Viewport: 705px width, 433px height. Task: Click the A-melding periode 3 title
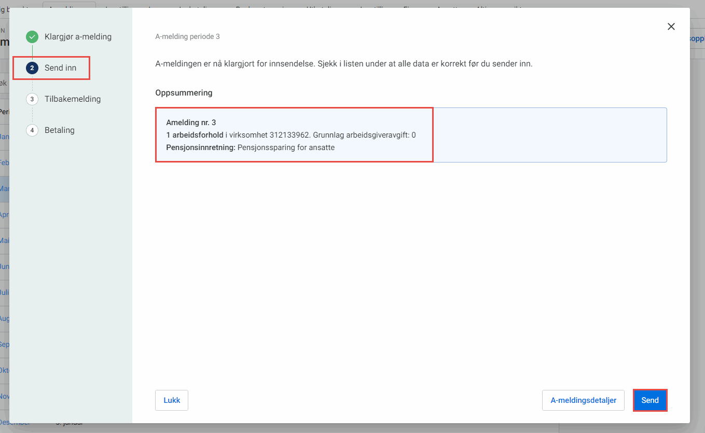click(187, 37)
